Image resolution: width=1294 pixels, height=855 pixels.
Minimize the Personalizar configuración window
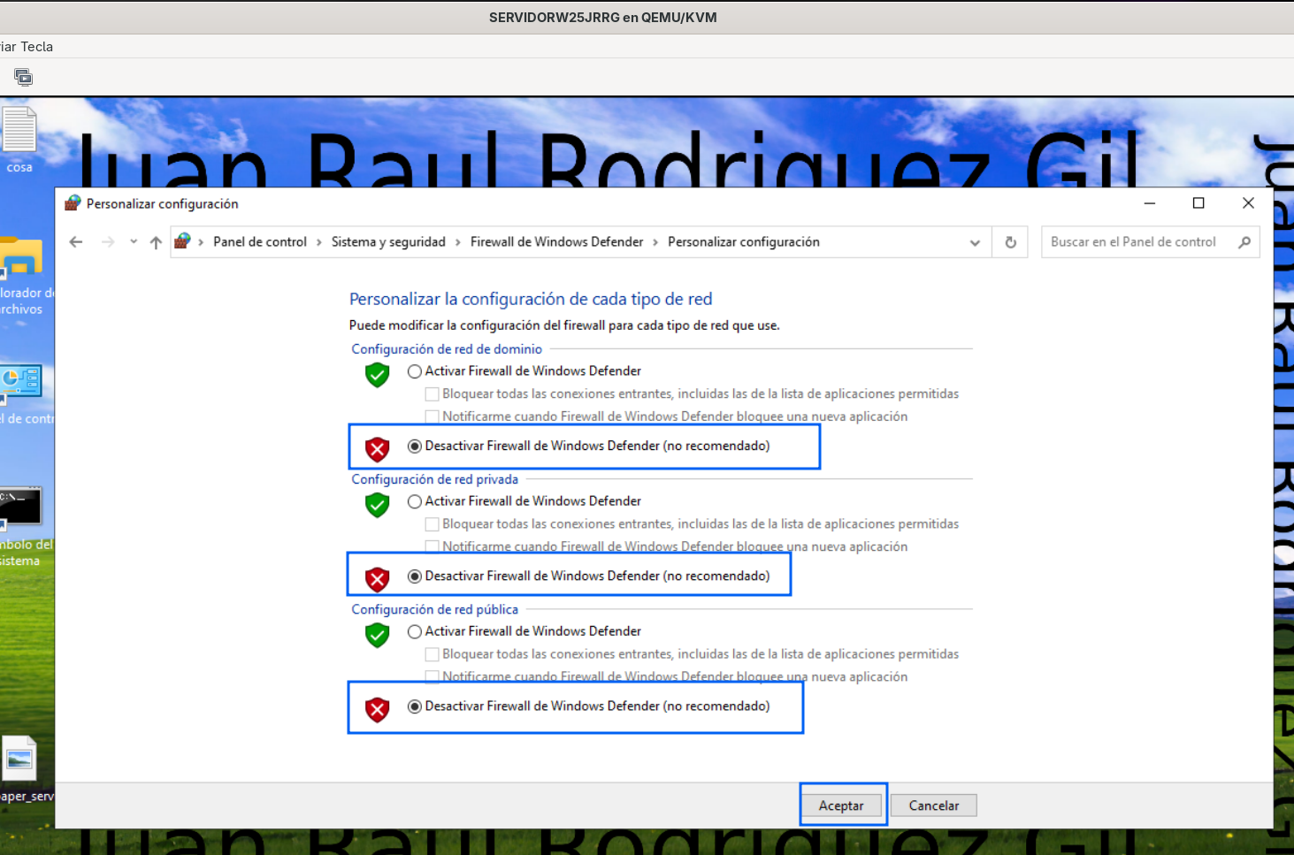coord(1150,203)
